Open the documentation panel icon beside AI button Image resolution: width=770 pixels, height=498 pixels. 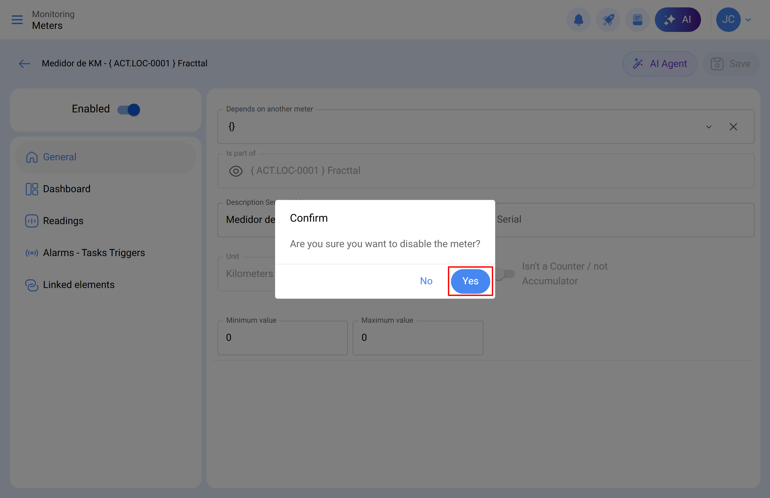point(637,19)
